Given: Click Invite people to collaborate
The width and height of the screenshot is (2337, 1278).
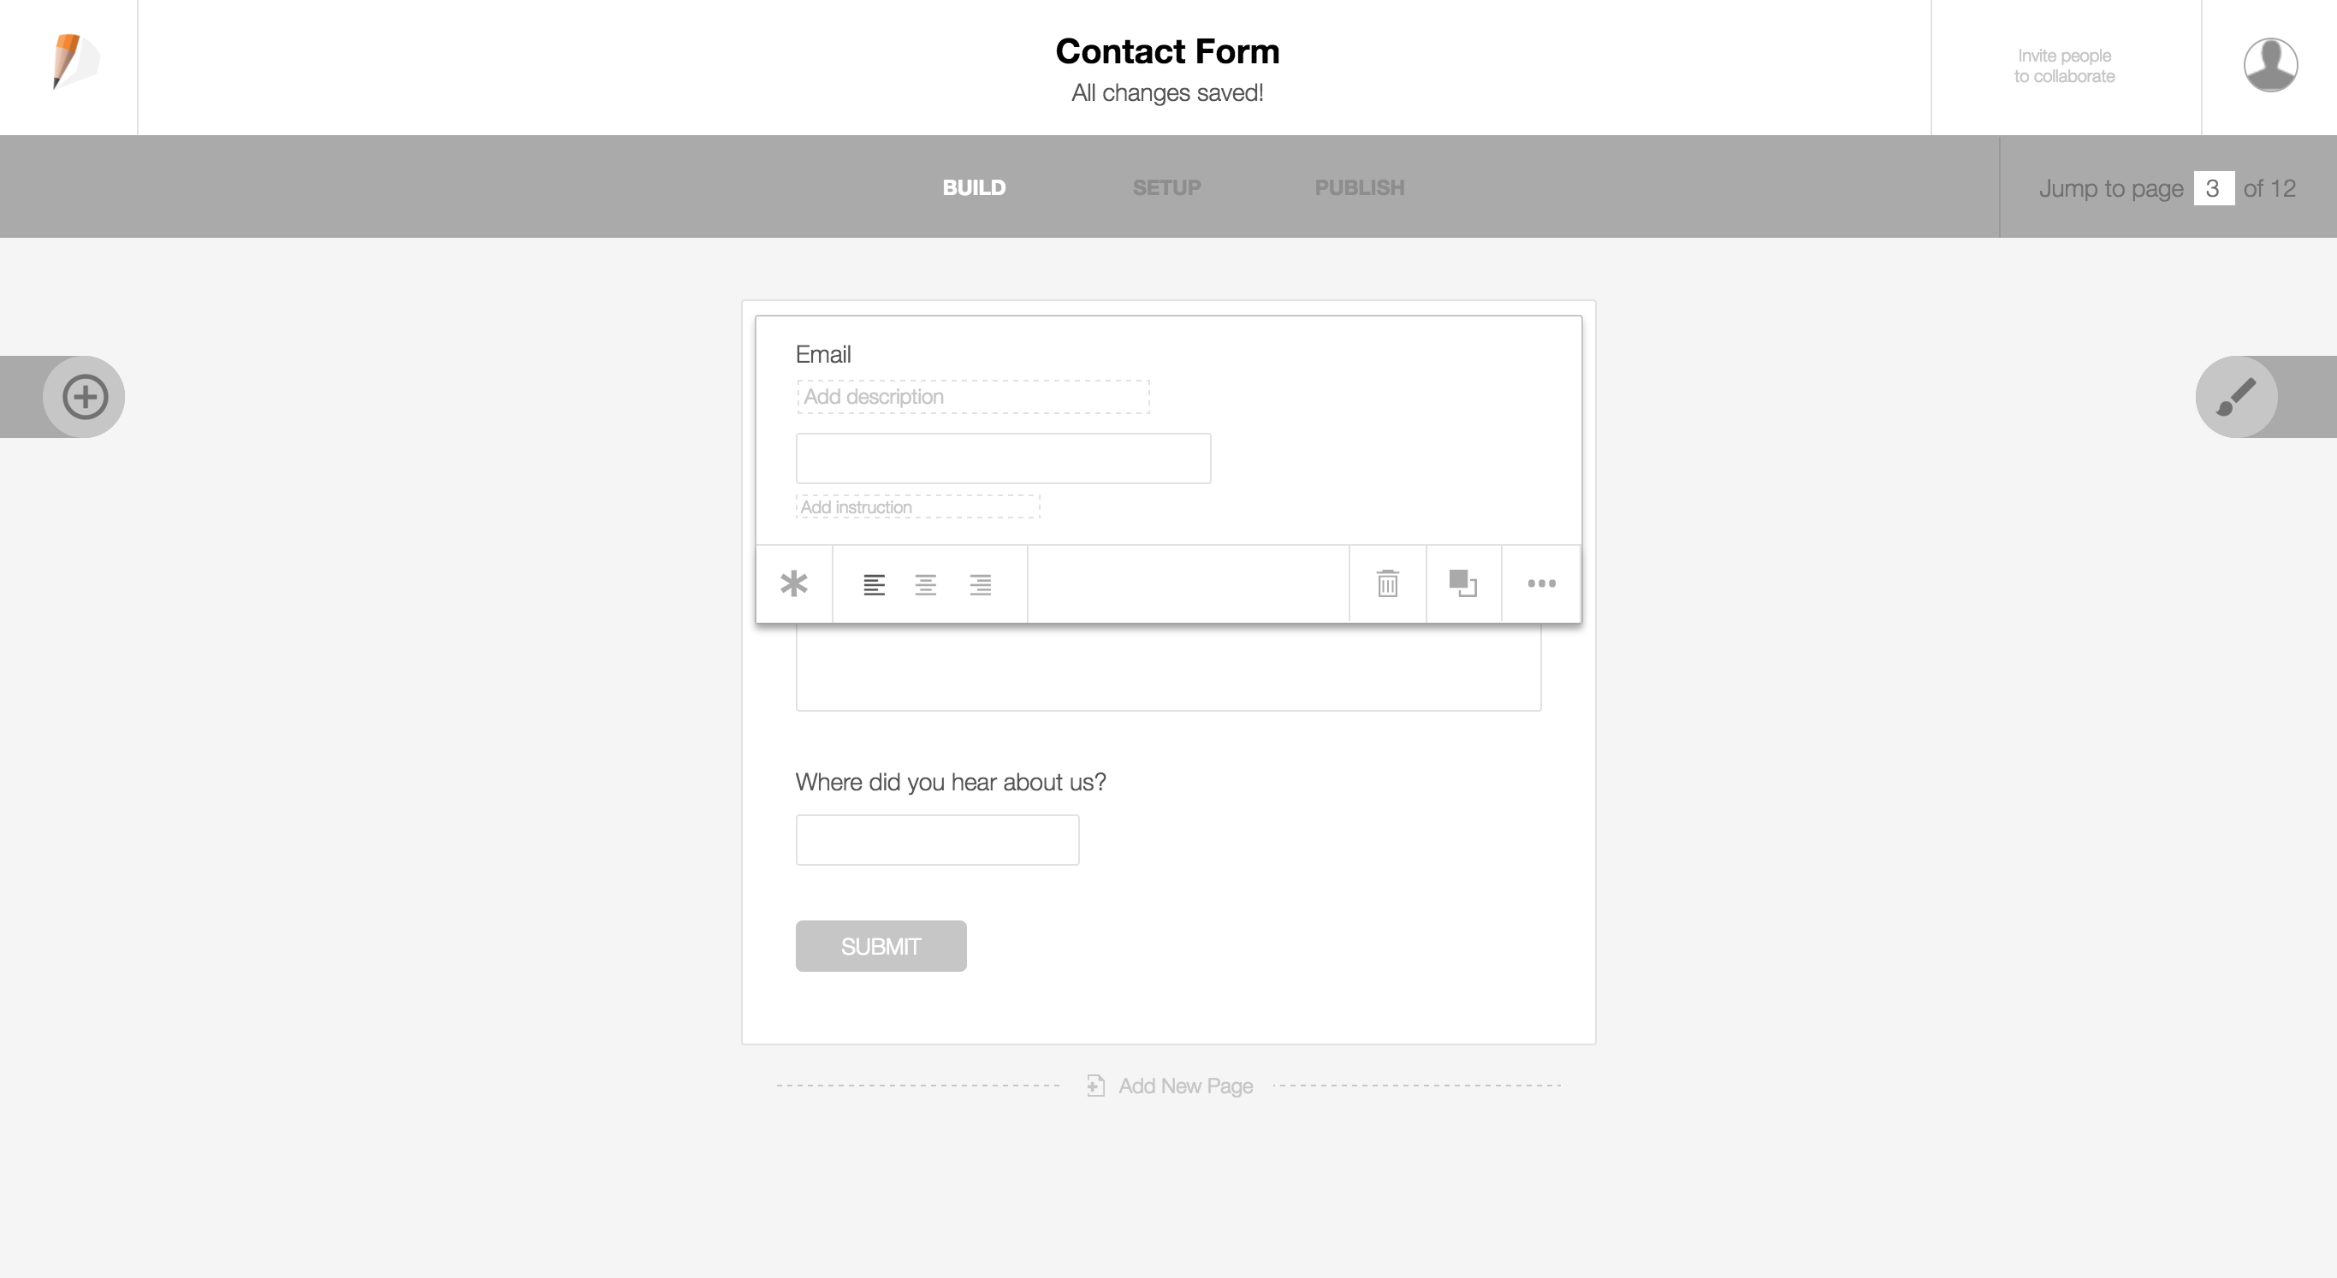Looking at the screenshot, I should click(x=2064, y=66).
